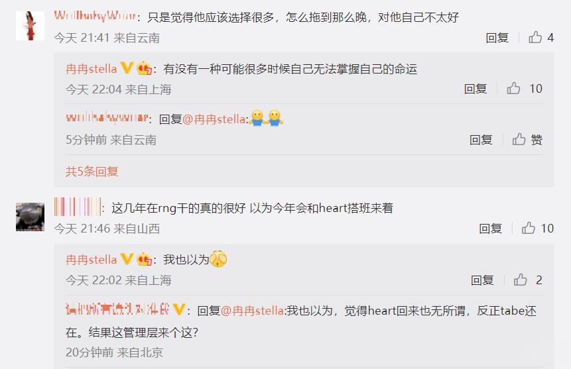Like 冉冉stella's reply posted at 22:02
Screen dimensions: 571x369
(x=520, y=280)
